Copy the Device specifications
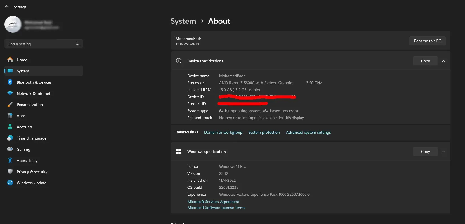 [x=425, y=61]
